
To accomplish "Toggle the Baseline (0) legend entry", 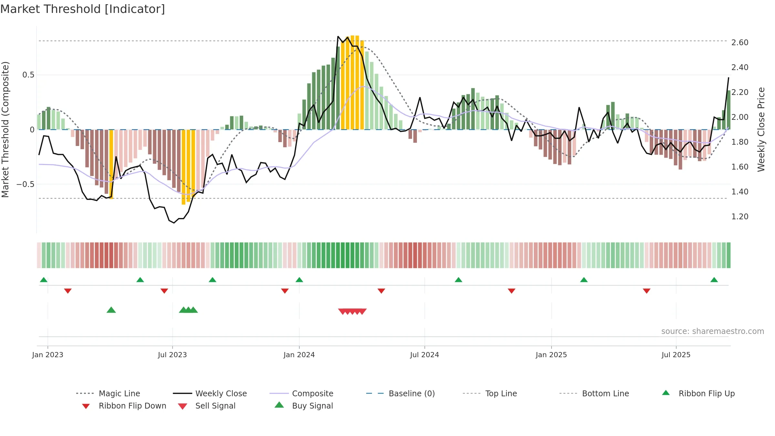I will click(x=400, y=393).
